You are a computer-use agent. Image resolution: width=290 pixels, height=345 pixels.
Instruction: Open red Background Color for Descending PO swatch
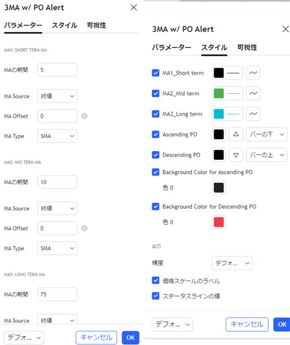tap(219, 222)
